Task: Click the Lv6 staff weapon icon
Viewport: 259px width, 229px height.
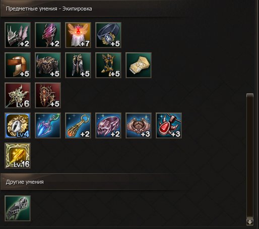Action: 18,95
